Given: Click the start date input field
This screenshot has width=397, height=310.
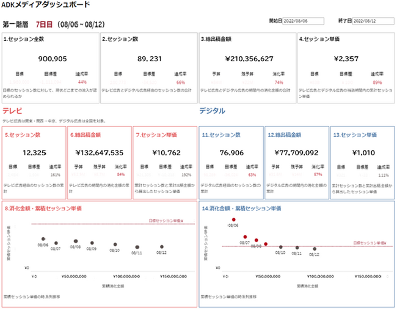Looking at the screenshot, I should pos(303,21).
